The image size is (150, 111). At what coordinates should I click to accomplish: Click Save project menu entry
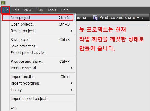38,40
